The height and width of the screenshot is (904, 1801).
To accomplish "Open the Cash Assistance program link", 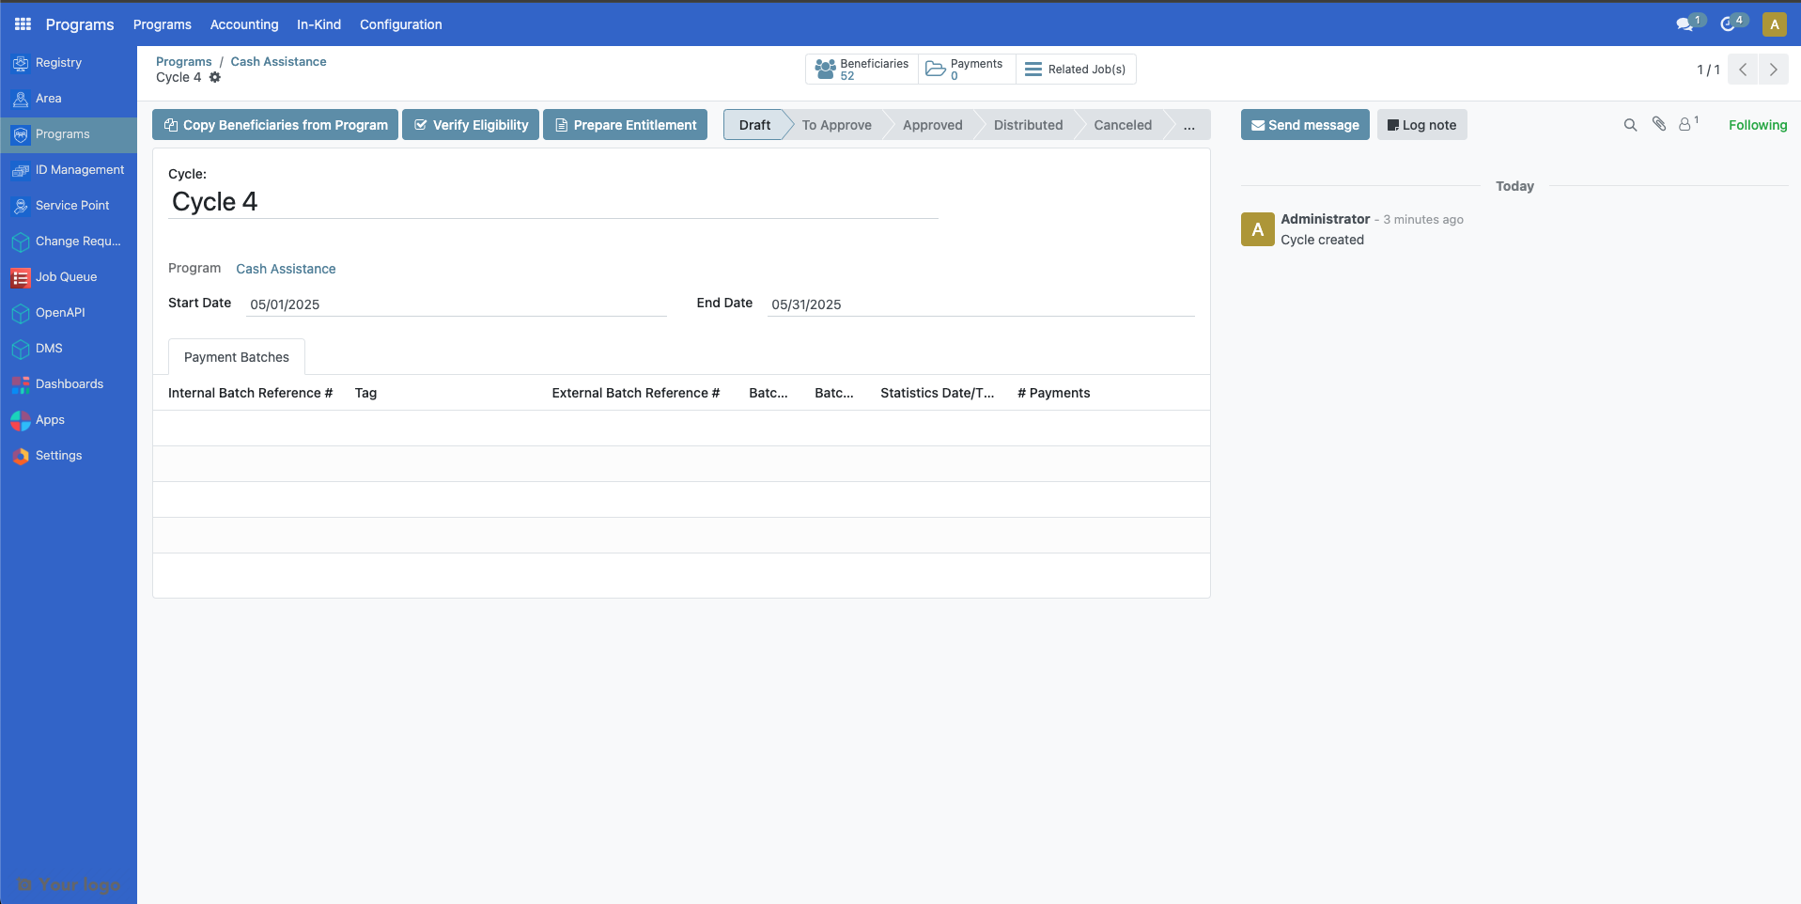I will pyautogui.click(x=286, y=269).
